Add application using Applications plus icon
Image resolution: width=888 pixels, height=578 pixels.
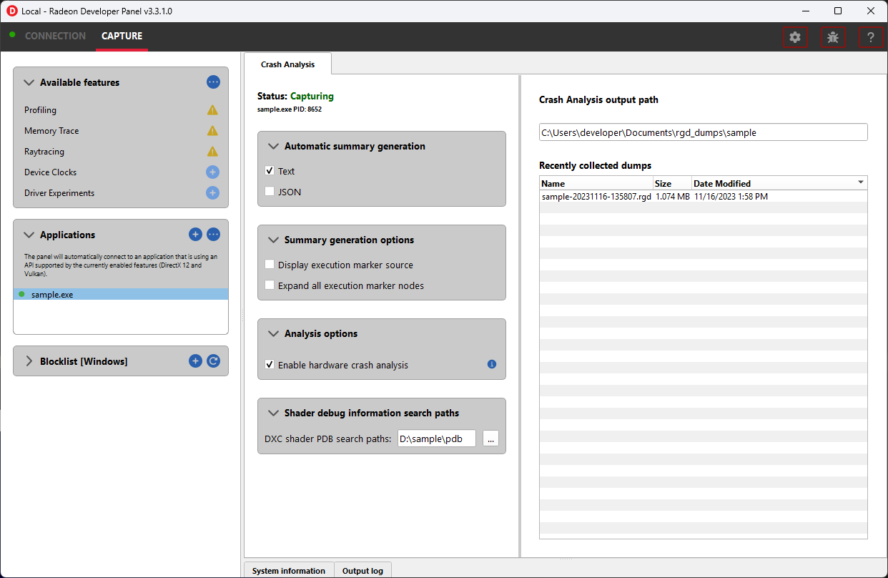(x=195, y=235)
